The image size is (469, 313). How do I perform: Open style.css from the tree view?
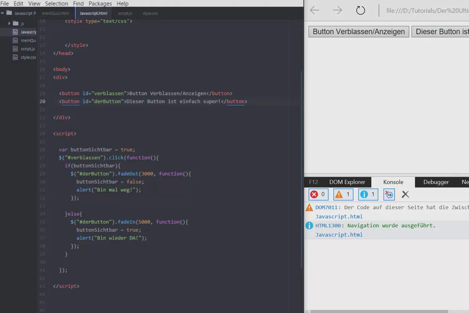(28, 57)
